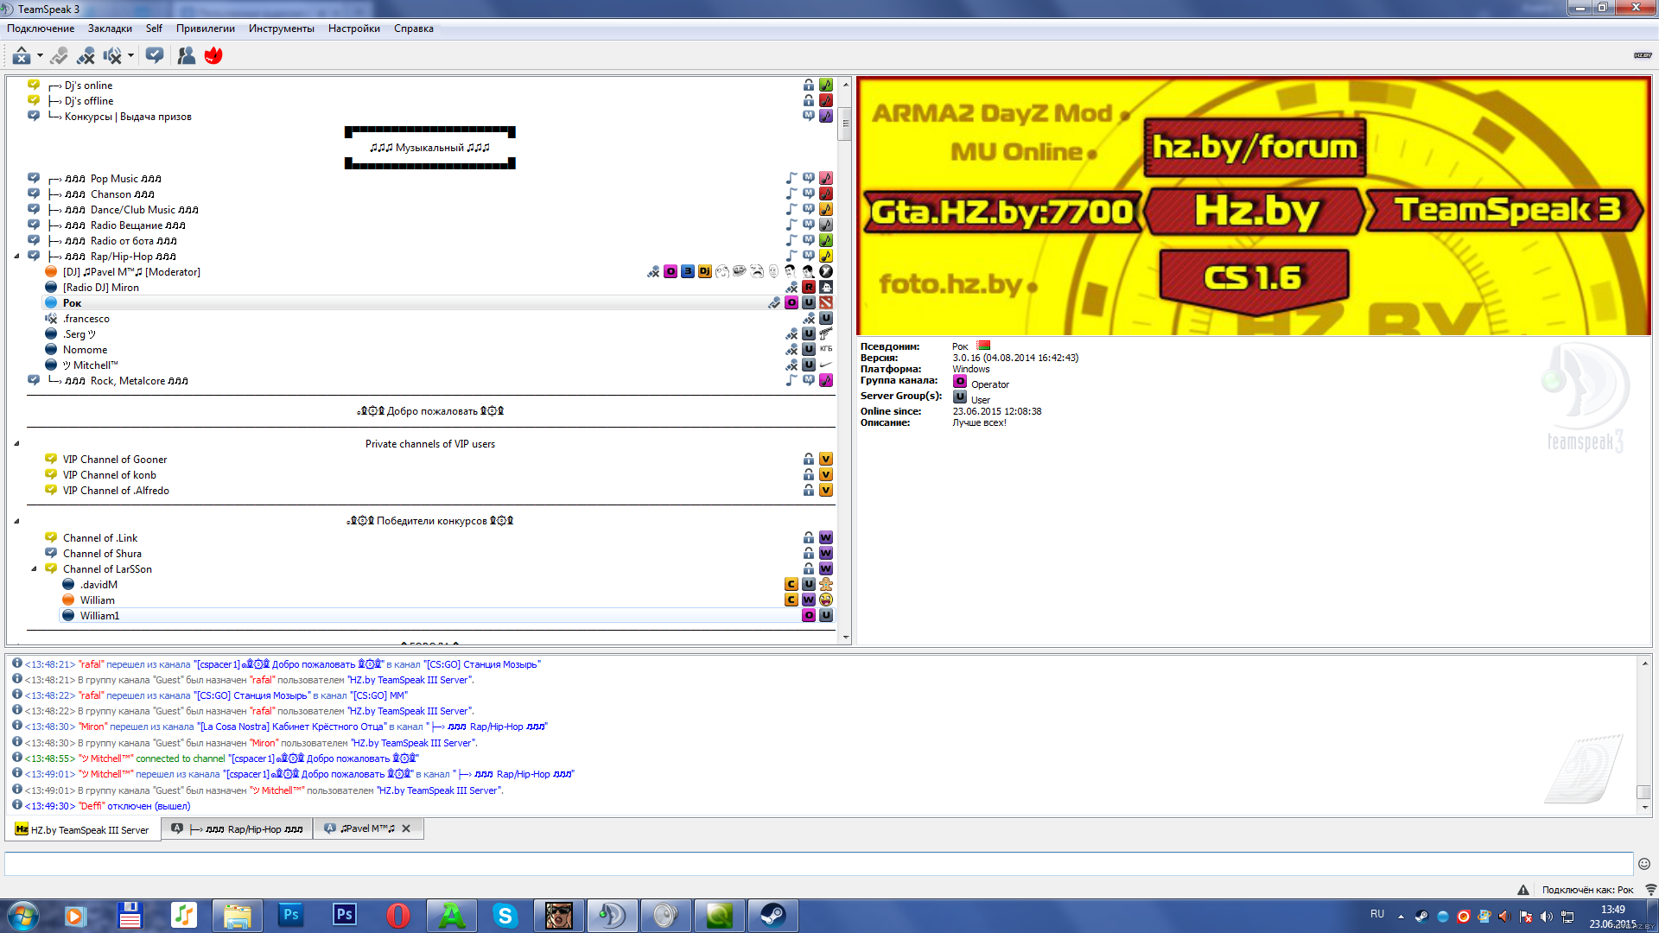Image resolution: width=1659 pixels, height=933 pixels.
Task: Show hidden system tray icons
Action: (1401, 917)
